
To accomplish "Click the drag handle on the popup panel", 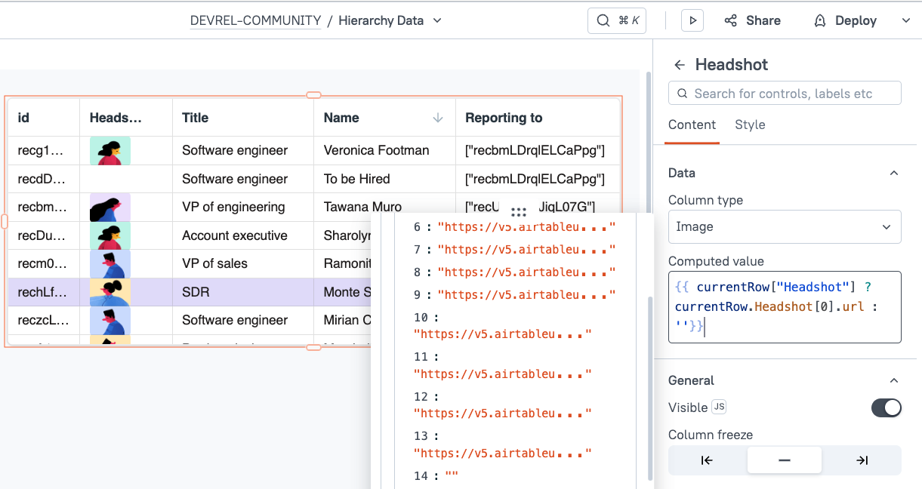I will (x=519, y=212).
